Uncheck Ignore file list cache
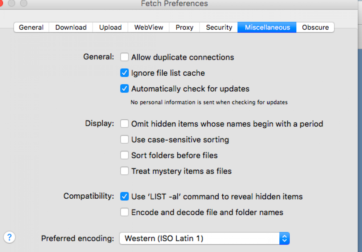Image resolution: width=362 pixels, height=252 pixels. [x=124, y=73]
